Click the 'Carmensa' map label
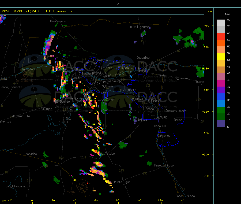Viewport: 241px width, 204px height. (x=164, y=136)
